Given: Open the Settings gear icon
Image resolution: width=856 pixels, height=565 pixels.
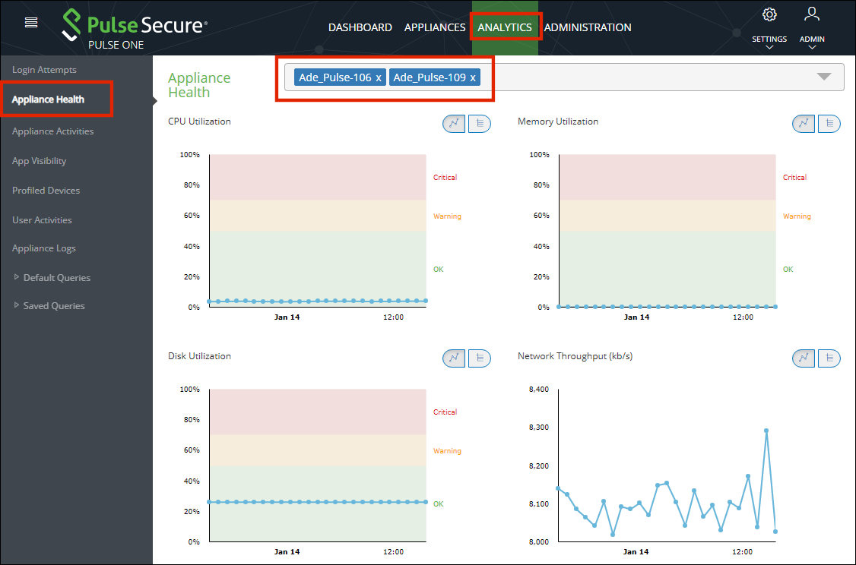Looking at the screenshot, I should click(769, 14).
